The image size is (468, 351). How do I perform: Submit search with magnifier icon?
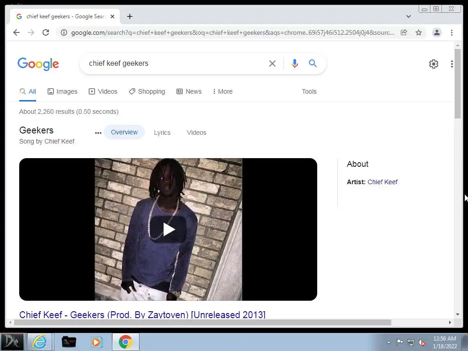pyautogui.click(x=313, y=63)
